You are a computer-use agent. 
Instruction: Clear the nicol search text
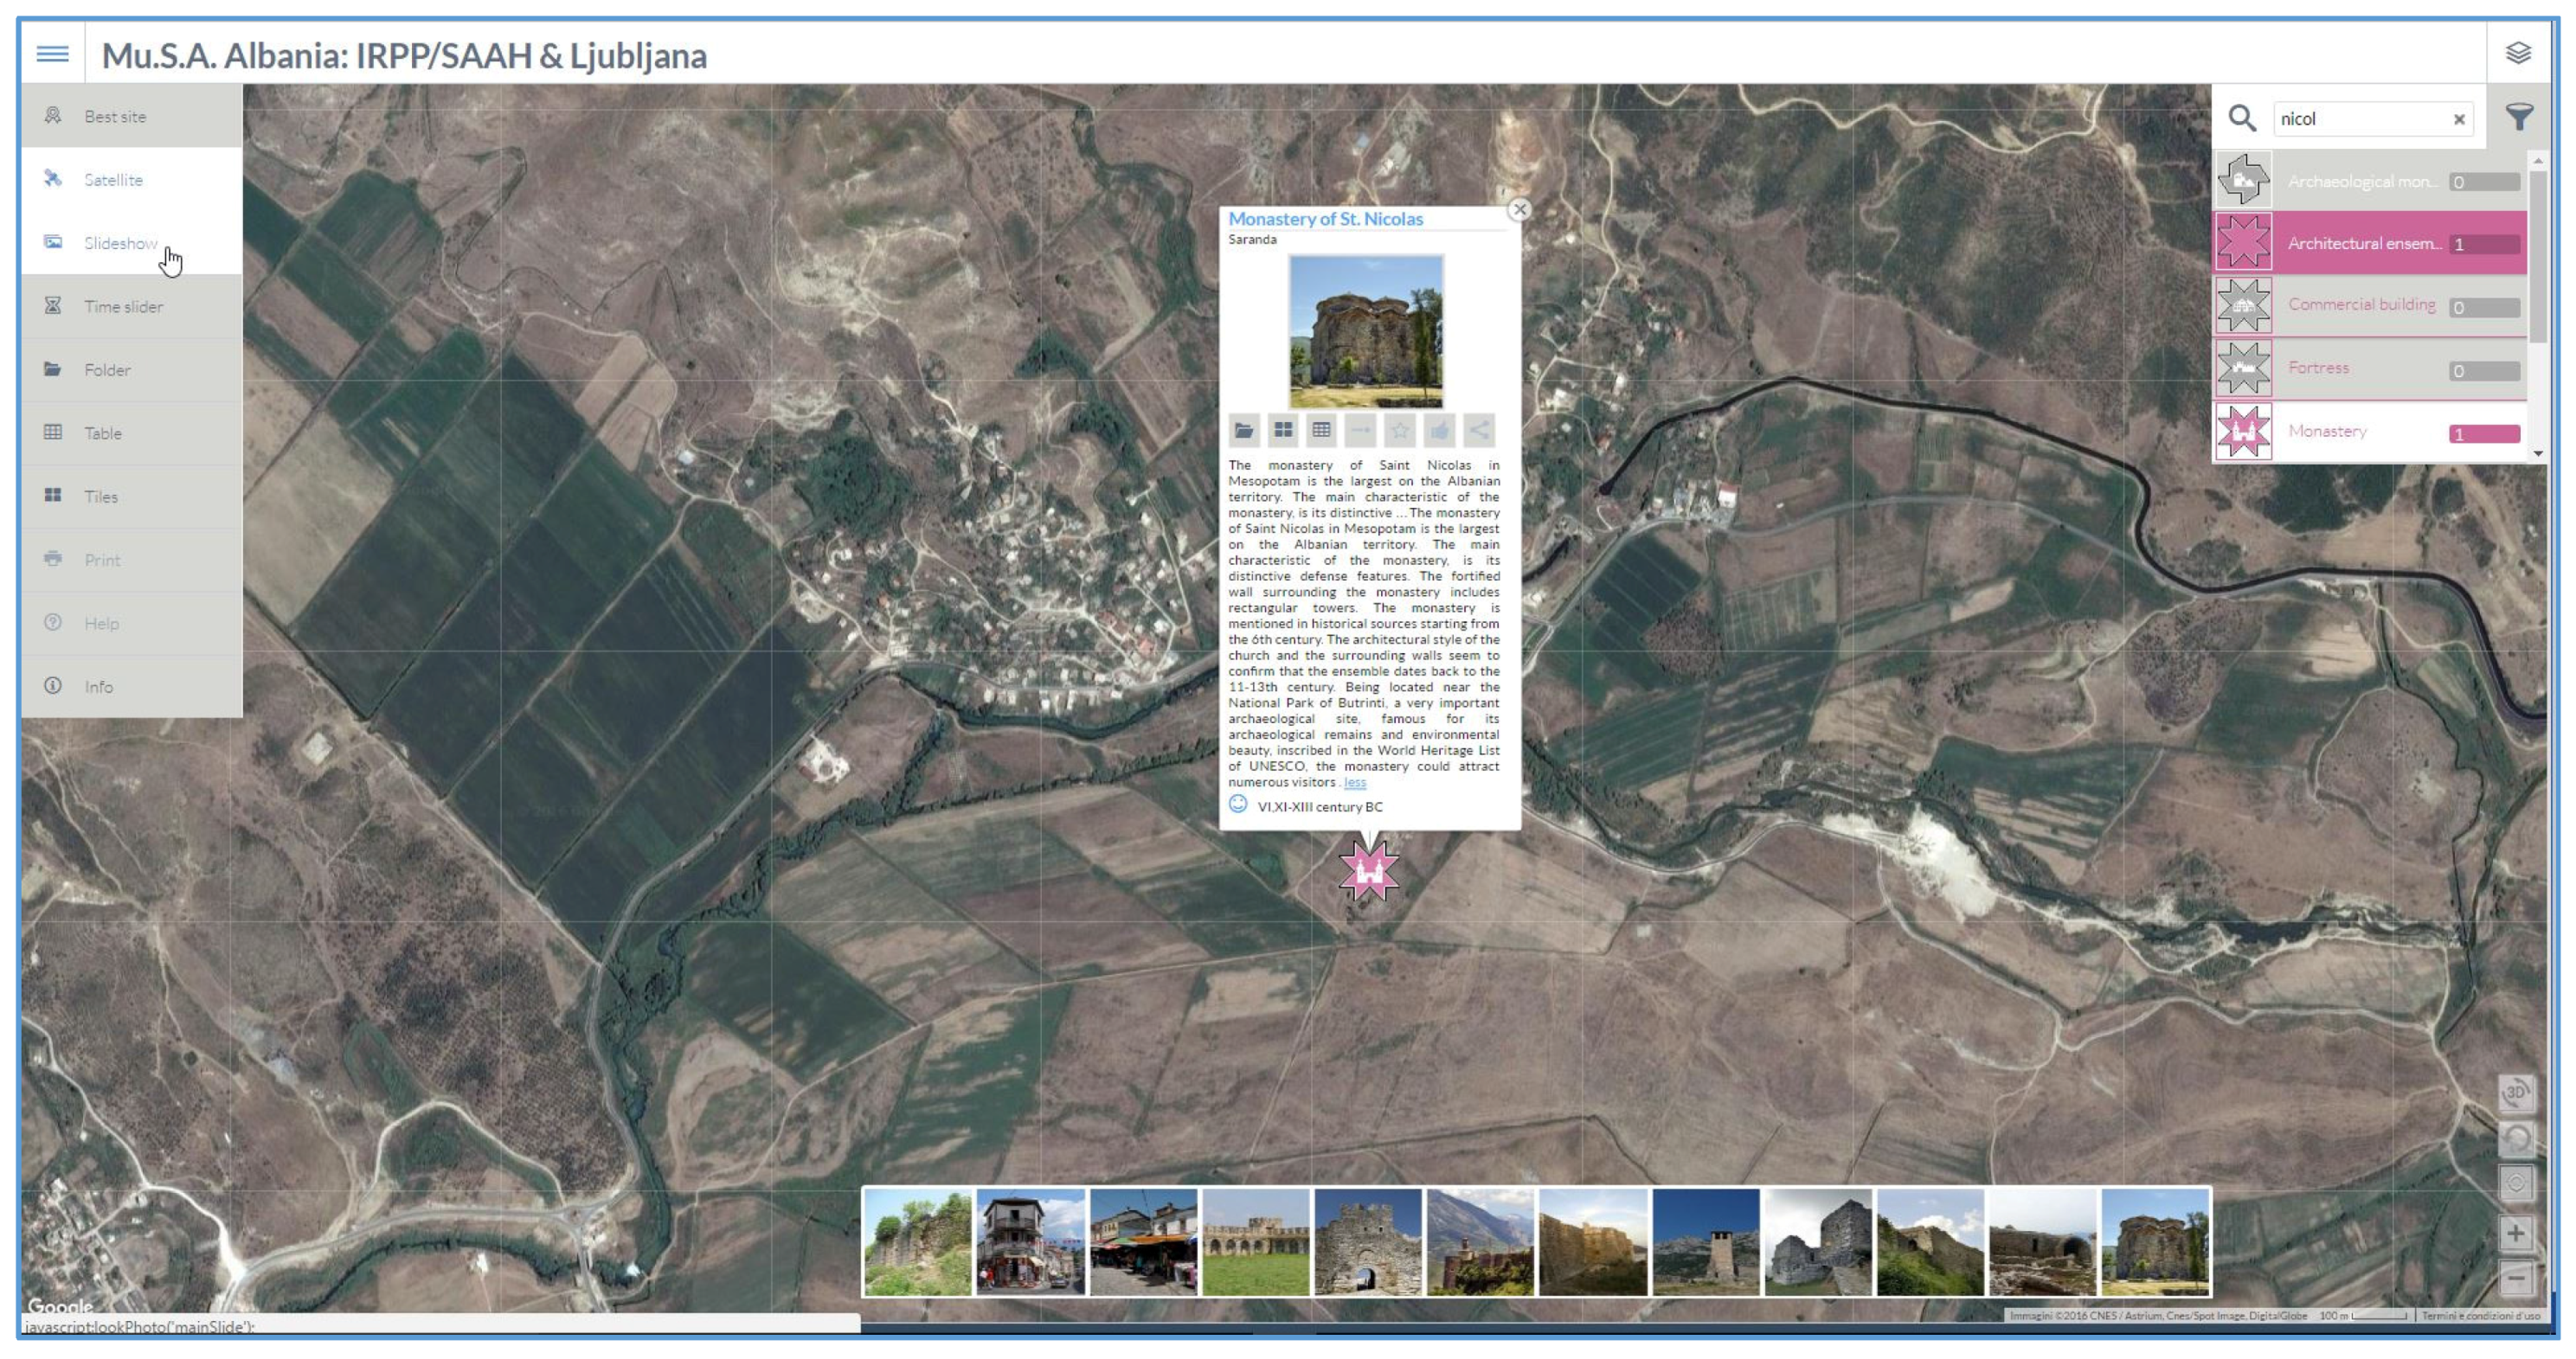pyautogui.click(x=2458, y=119)
